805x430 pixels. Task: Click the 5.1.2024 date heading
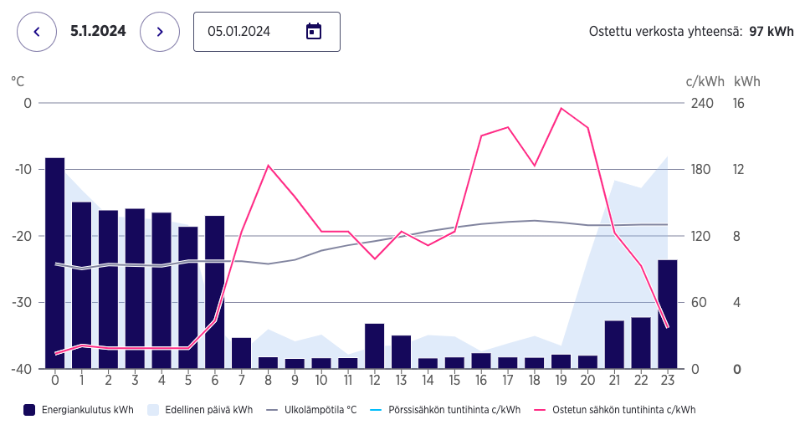(98, 32)
